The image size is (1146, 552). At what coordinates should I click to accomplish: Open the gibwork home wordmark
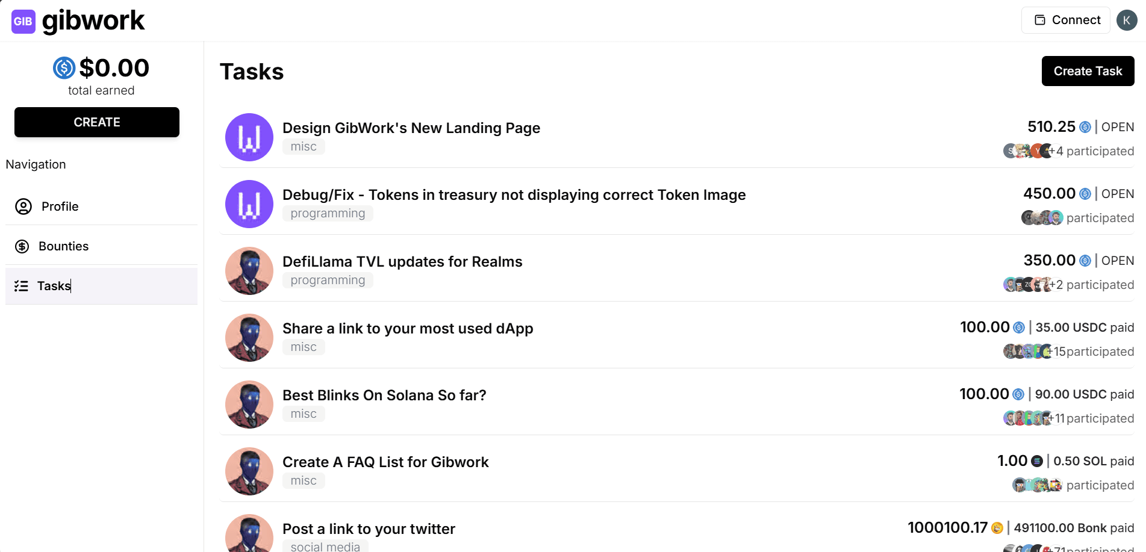pyautogui.click(x=93, y=20)
